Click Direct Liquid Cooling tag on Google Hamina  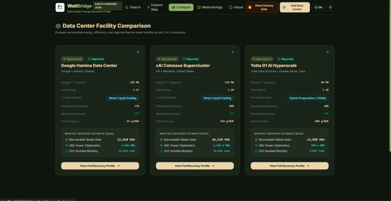(x=123, y=98)
